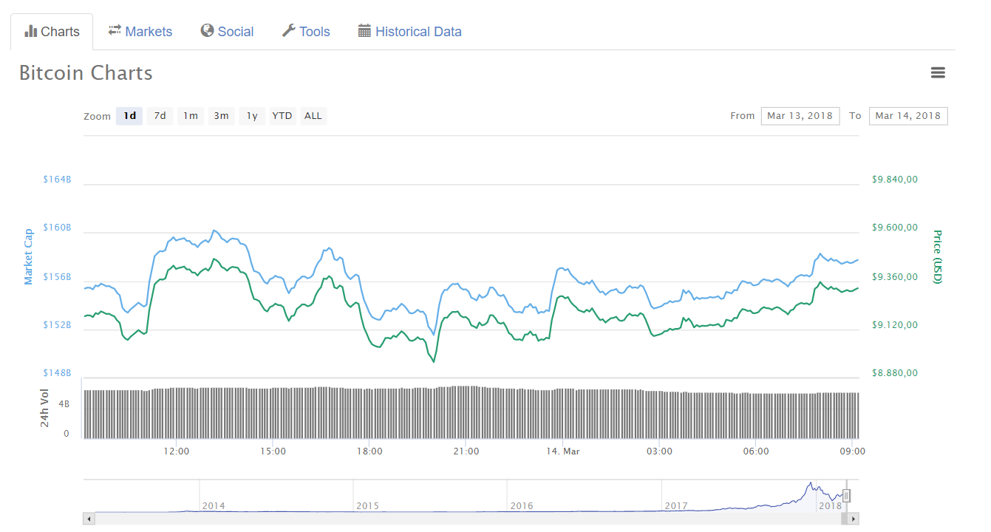
Task: Set zoom to 3m
Action: coord(221,116)
